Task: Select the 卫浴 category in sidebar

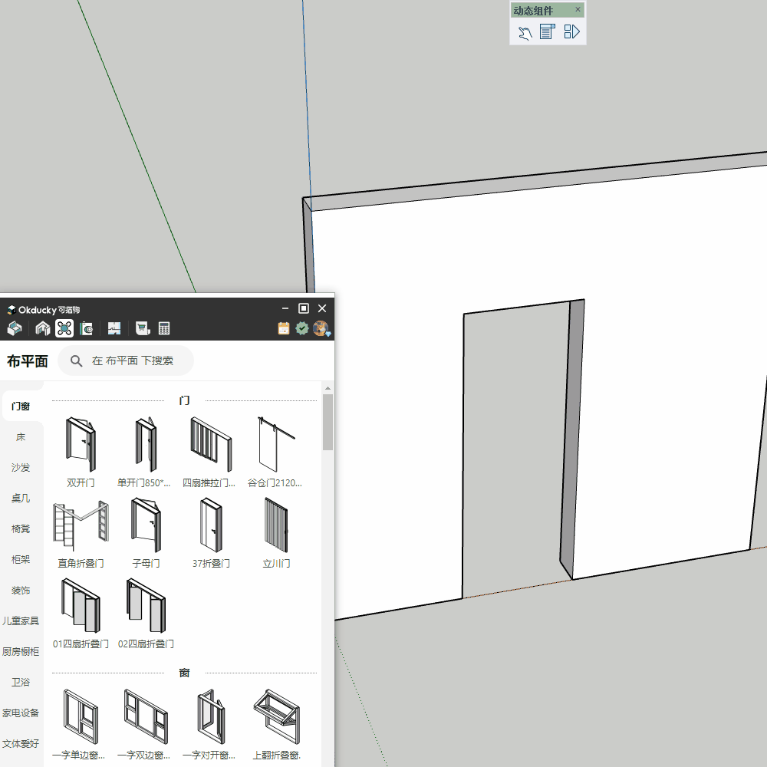Action: point(21,682)
